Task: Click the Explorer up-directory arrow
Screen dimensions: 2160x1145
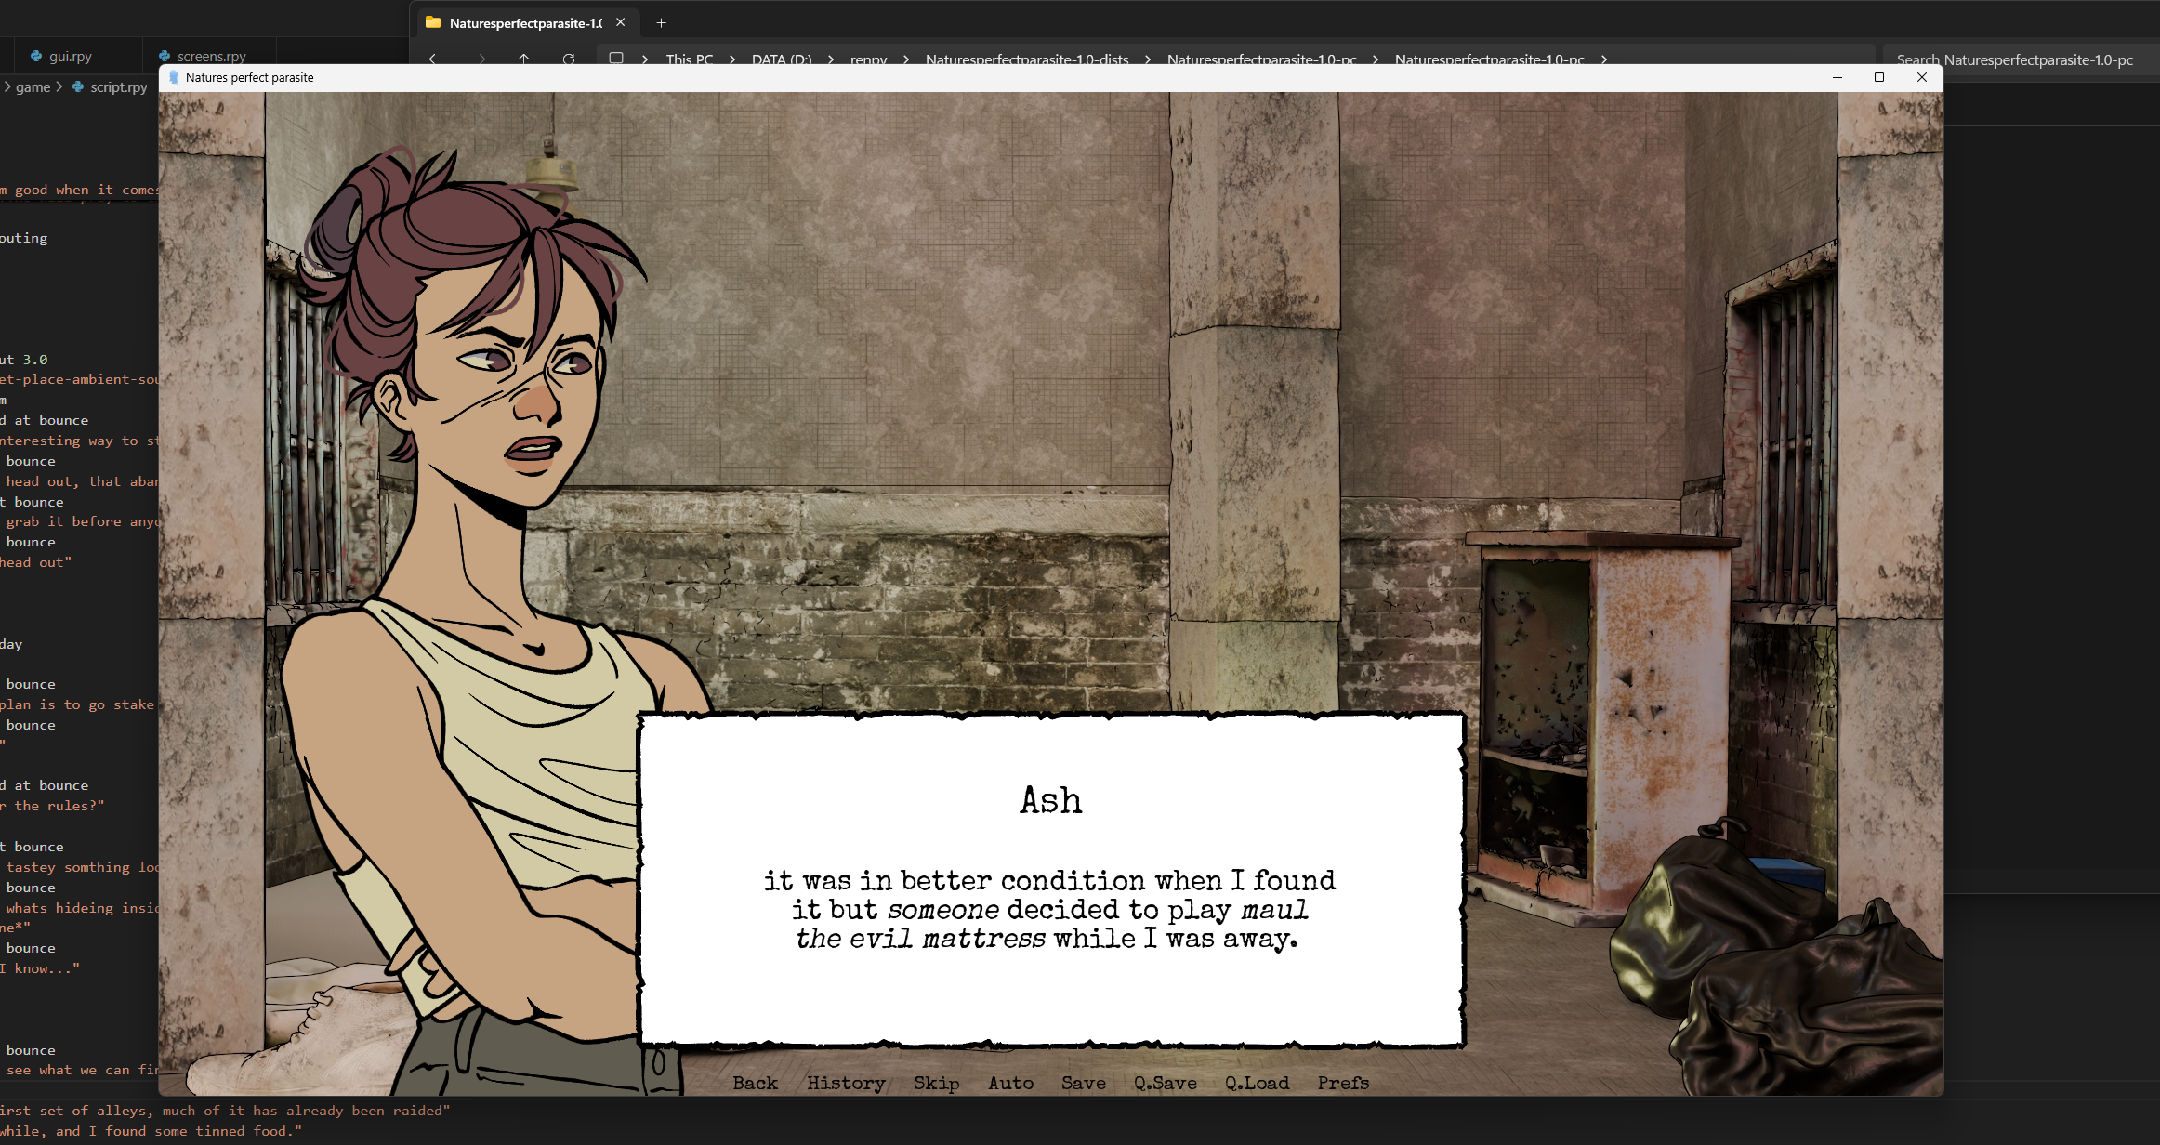Action: (524, 59)
